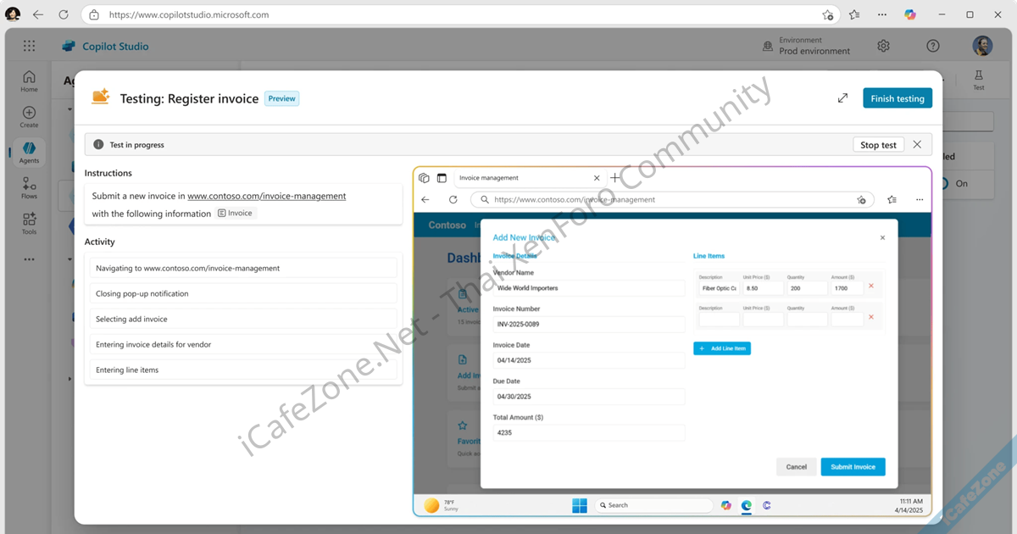The height and width of the screenshot is (534, 1017).
Task: Navigate Home using the sidebar icon
Action: (x=28, y=81)
